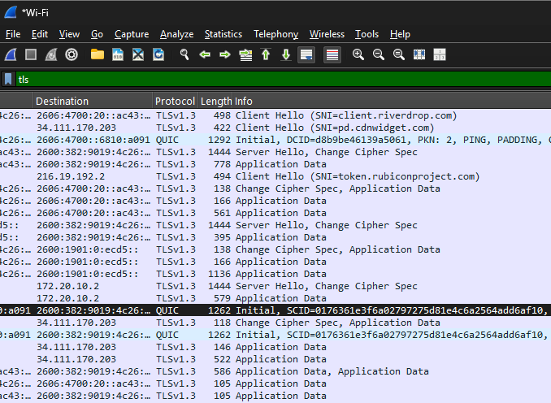The width and height of the screenshot is (551, 403).
Task: Toggle packet list colorization
Action: 332,54
